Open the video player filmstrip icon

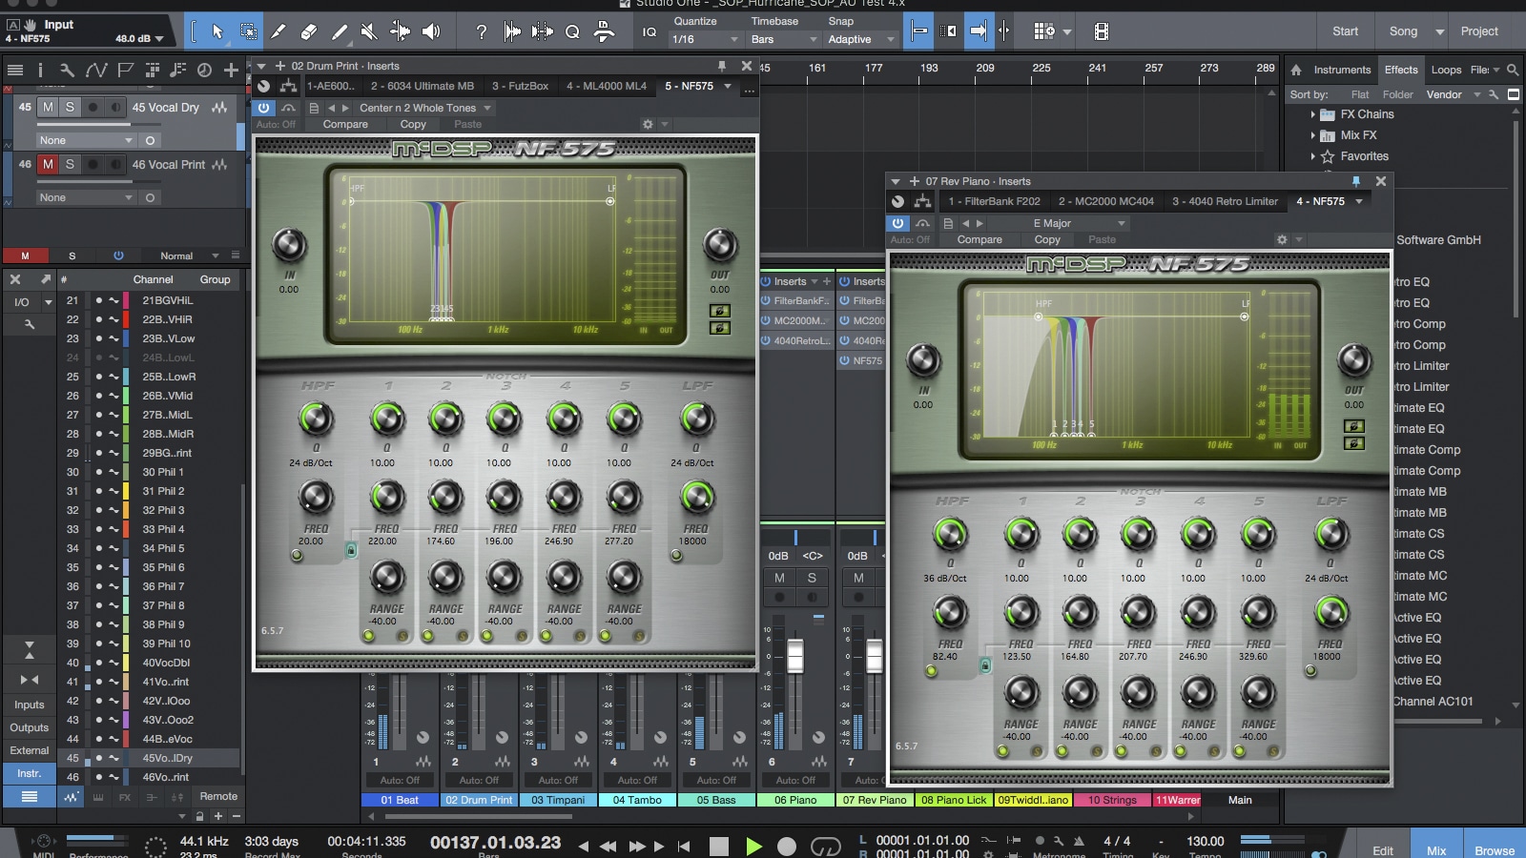click(1101, 31)
